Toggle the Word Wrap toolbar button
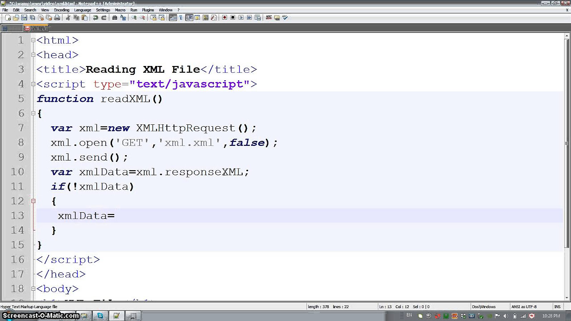571x321 pixels. click(x=173, y=18)
